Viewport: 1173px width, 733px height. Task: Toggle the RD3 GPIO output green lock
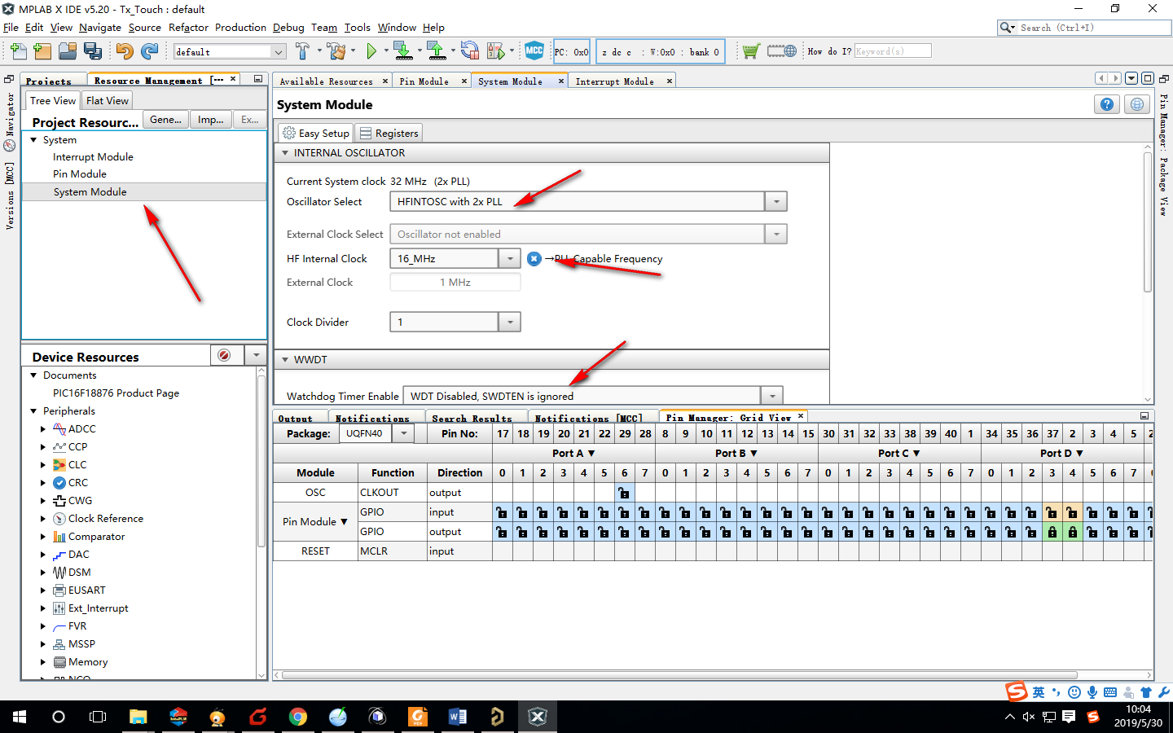(1052, 532)
